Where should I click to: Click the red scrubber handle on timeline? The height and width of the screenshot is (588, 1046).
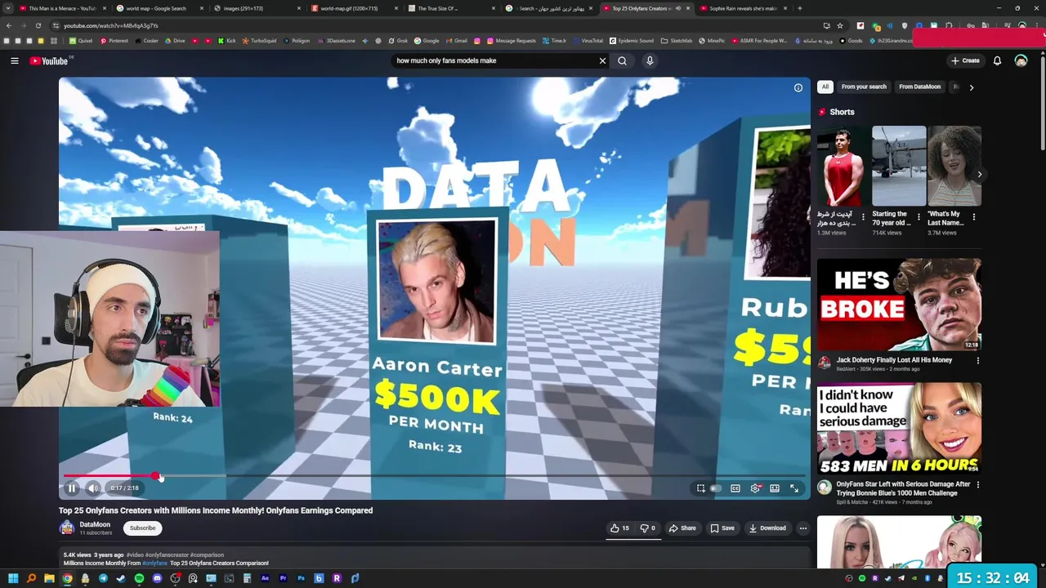click(155, 475)
